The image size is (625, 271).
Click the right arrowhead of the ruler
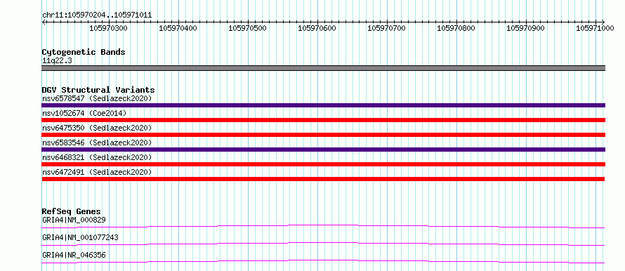tap(603, 22)
